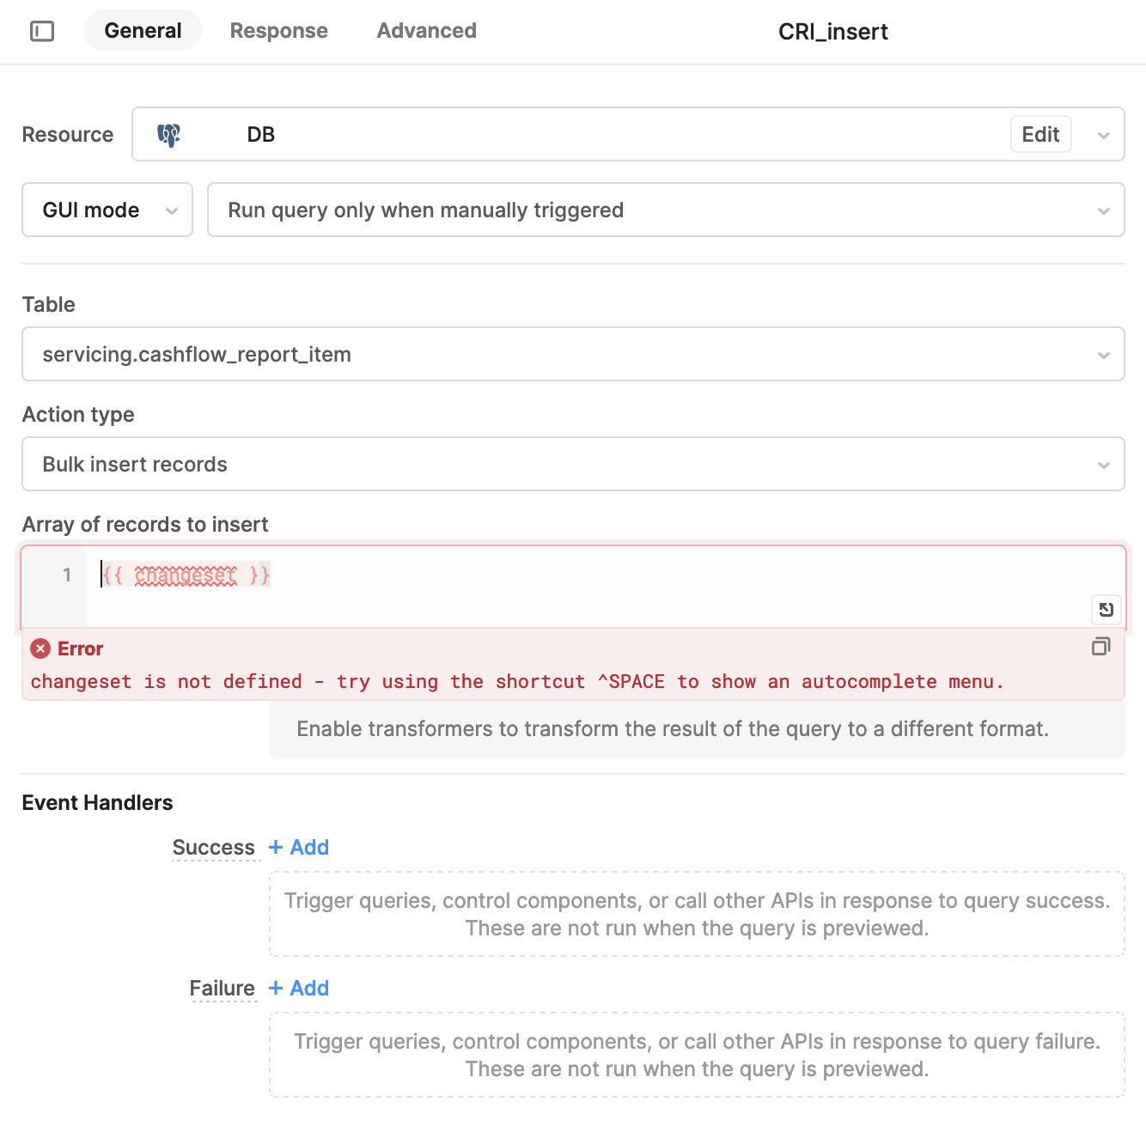1146x1132 pixels.
Task: Switch to the Response tab
Action: 279,31
